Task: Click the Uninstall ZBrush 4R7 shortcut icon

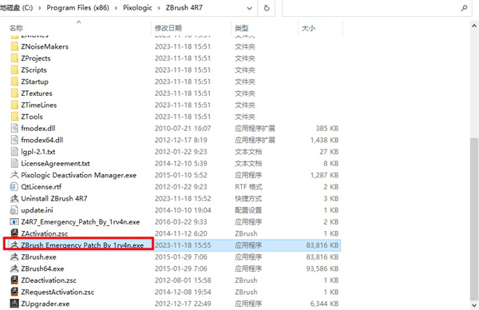Action: pyautogui.click(x=14, y=198)
